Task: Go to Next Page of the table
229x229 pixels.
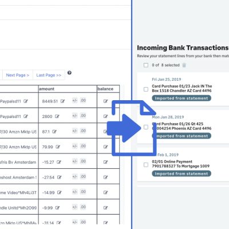Action: coord(18,75)
